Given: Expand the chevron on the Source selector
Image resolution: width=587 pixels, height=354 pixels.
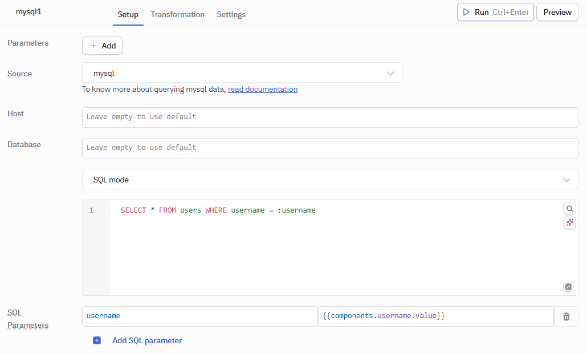Looking at the screenshot, I should (x=391, y=73).
